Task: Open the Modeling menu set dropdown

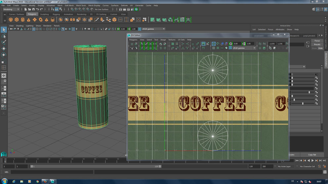Action: click(x=11, y=10)
